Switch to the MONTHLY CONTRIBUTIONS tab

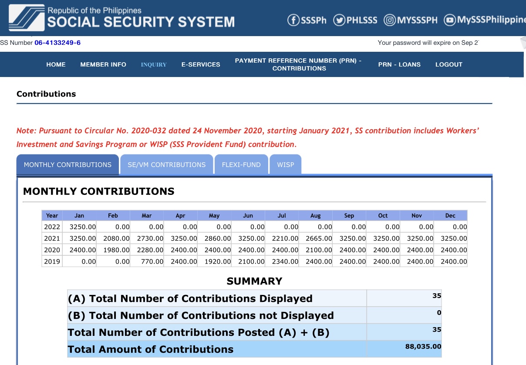(67, 165)
